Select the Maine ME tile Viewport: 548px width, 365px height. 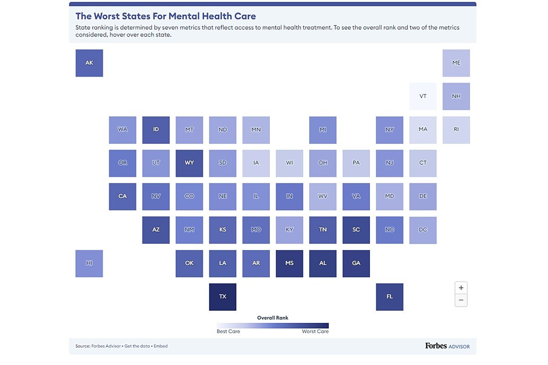pos(456,63)
